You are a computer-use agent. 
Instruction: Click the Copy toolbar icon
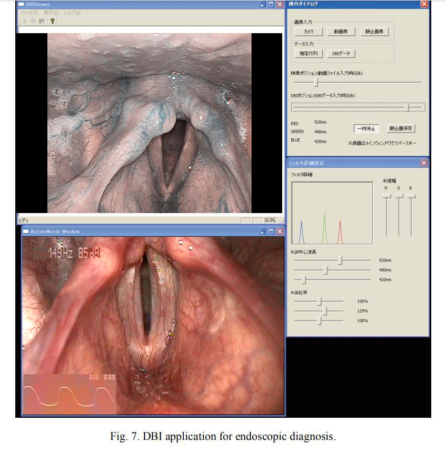click(33, 21)
